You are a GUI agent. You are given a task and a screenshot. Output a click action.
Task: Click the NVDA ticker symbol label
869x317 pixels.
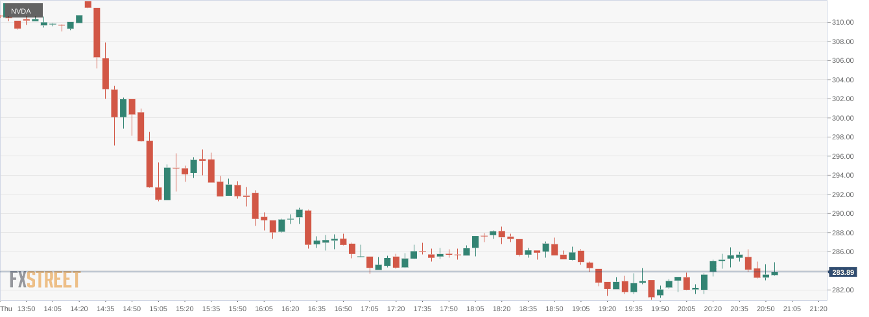coord(21,11)
